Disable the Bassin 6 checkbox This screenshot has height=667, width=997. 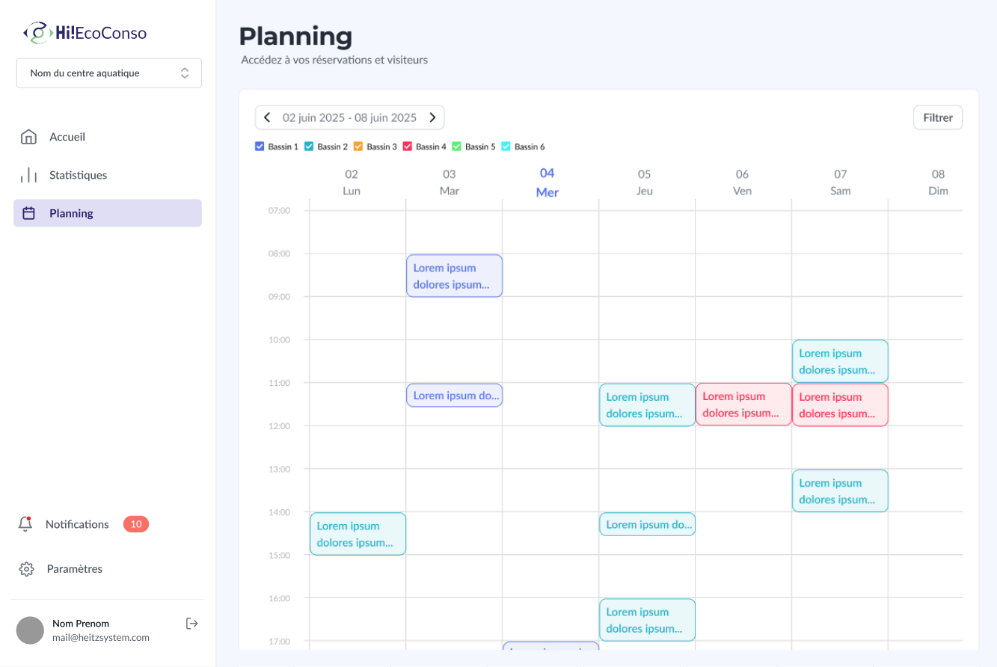[506, 147]
